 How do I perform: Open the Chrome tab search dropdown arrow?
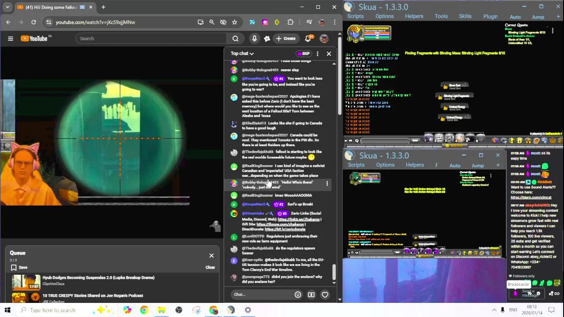[x=7, y=7]
